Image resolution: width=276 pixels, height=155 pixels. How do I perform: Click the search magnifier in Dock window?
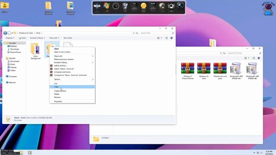[172, 33]
